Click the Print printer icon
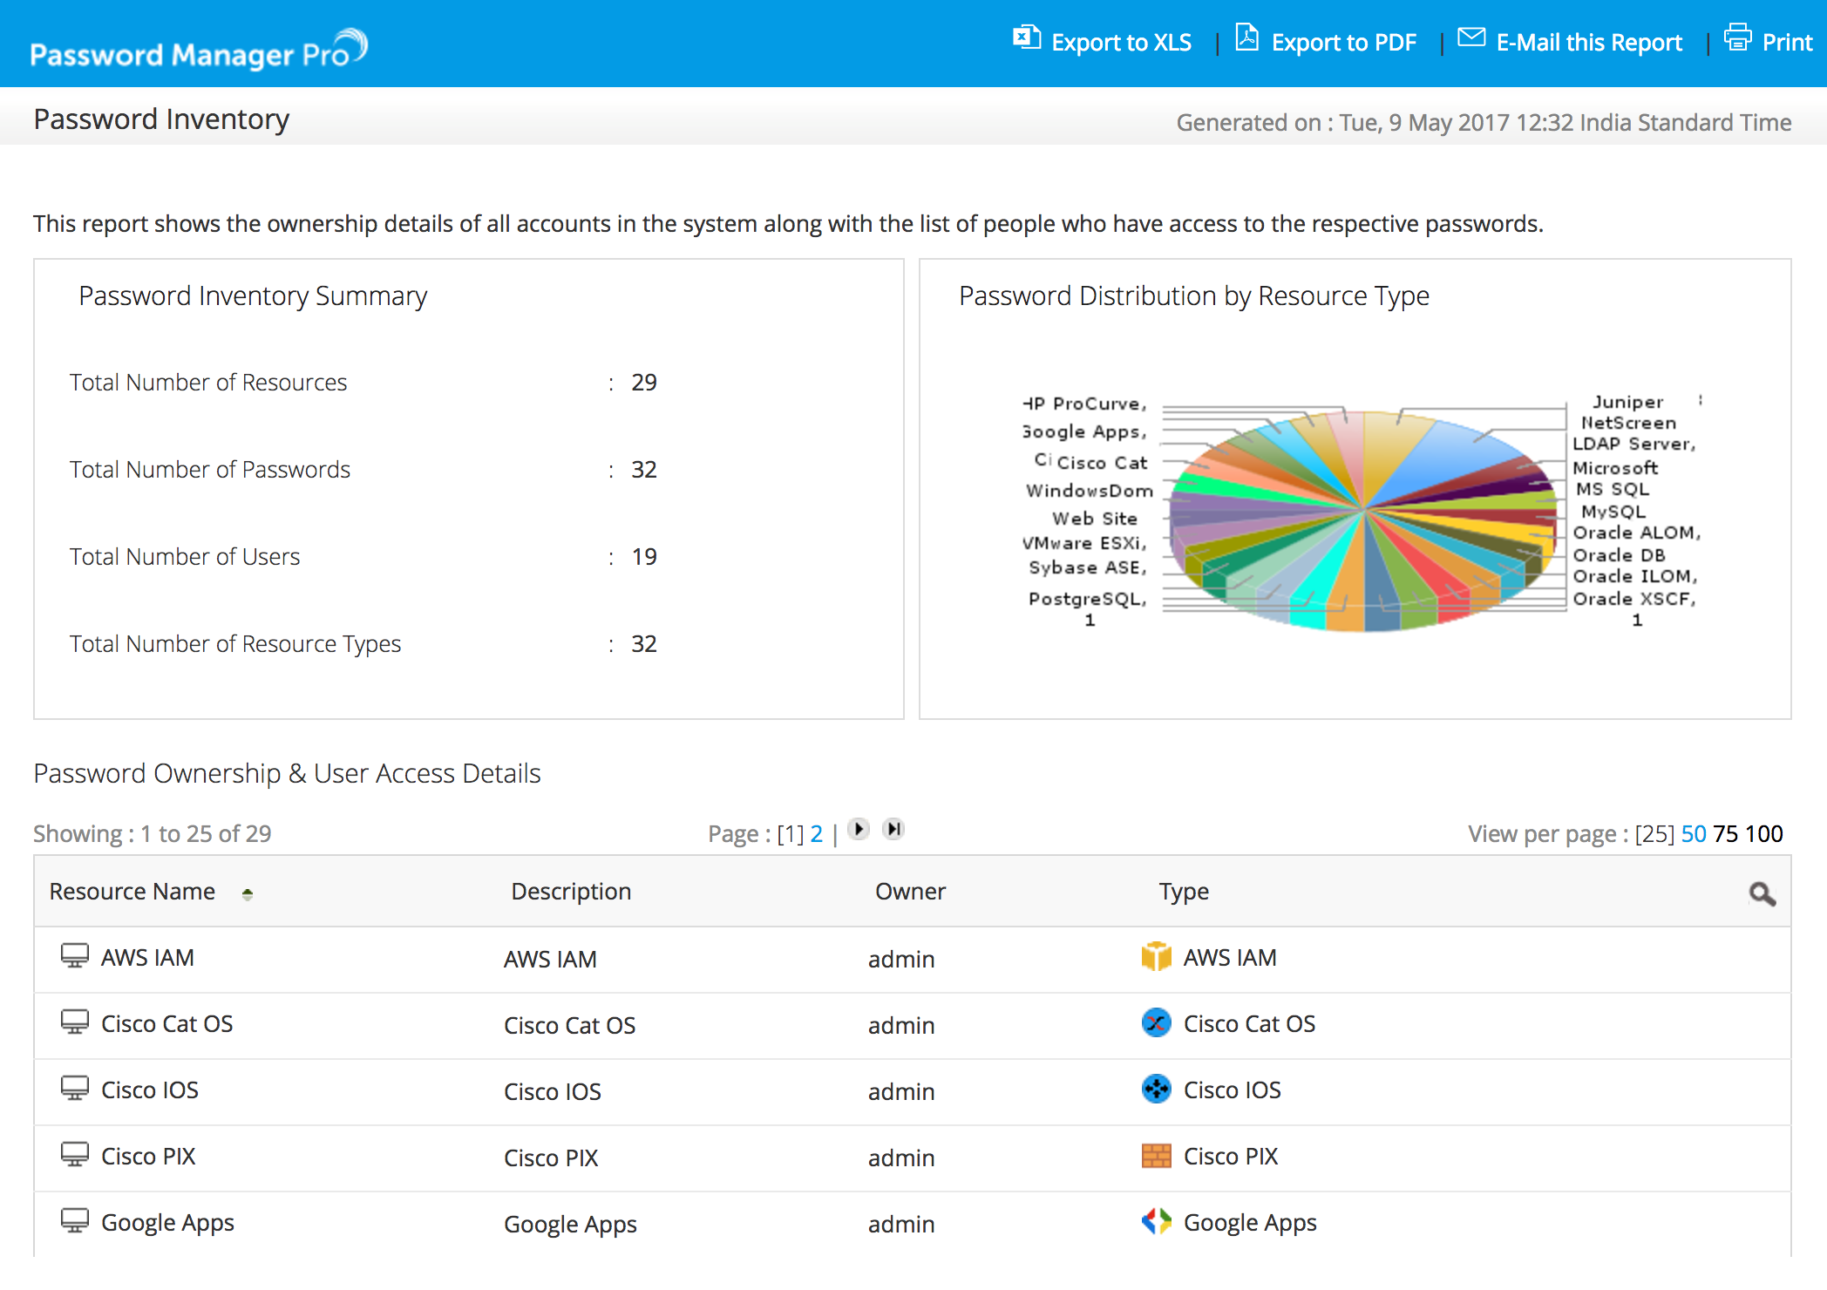The height and width of the screenshot is (1290, 1827). point(1737,38)
